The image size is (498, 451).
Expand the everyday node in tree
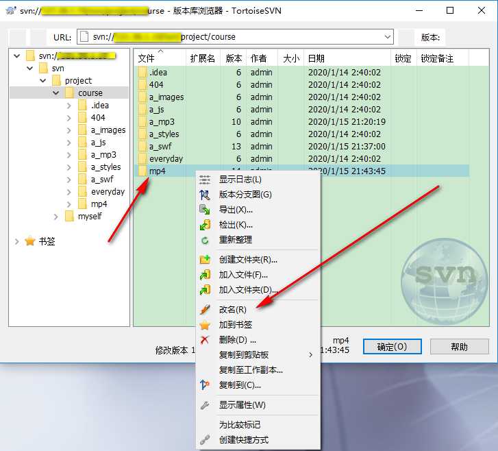click(69, 192)
